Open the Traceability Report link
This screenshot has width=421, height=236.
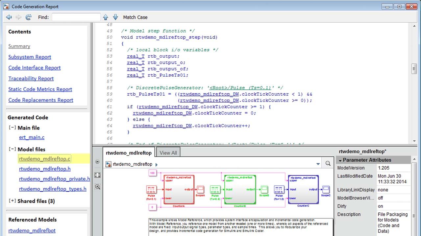click(x=31, y=79)
